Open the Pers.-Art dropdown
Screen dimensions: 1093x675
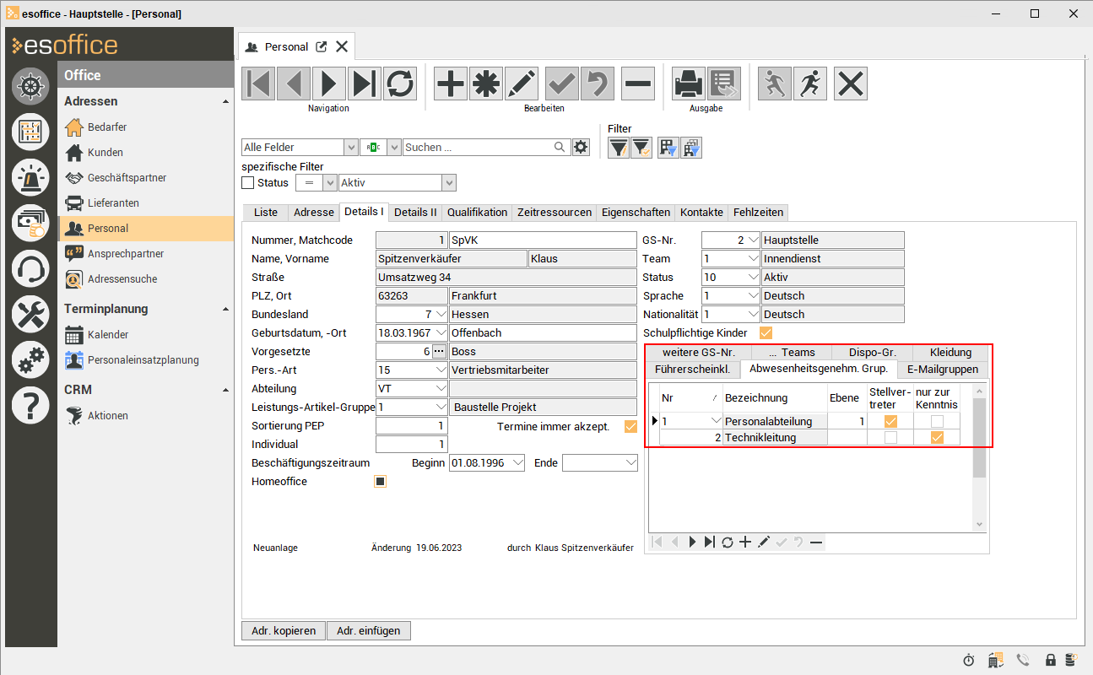(440, 370)
